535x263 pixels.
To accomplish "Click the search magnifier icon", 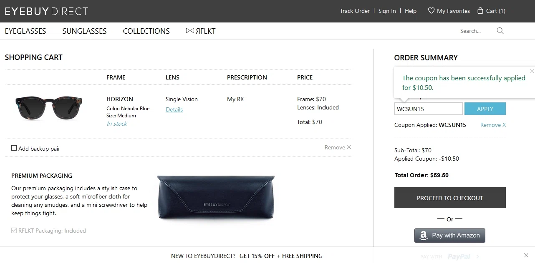I will 500,31.
